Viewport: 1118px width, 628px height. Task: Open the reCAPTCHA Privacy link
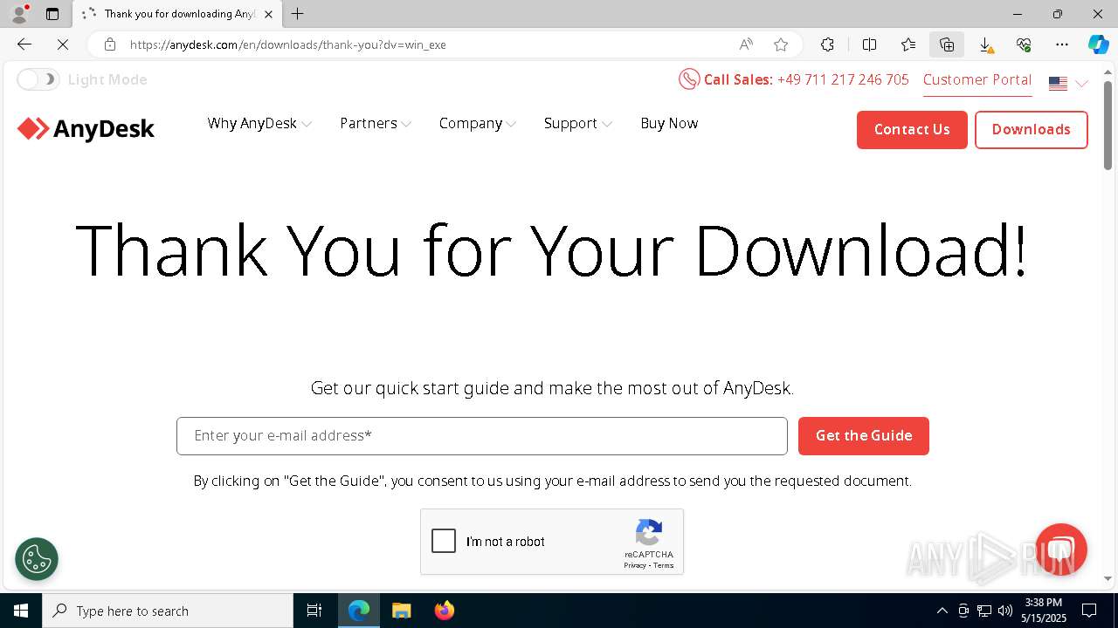[635, 565]
